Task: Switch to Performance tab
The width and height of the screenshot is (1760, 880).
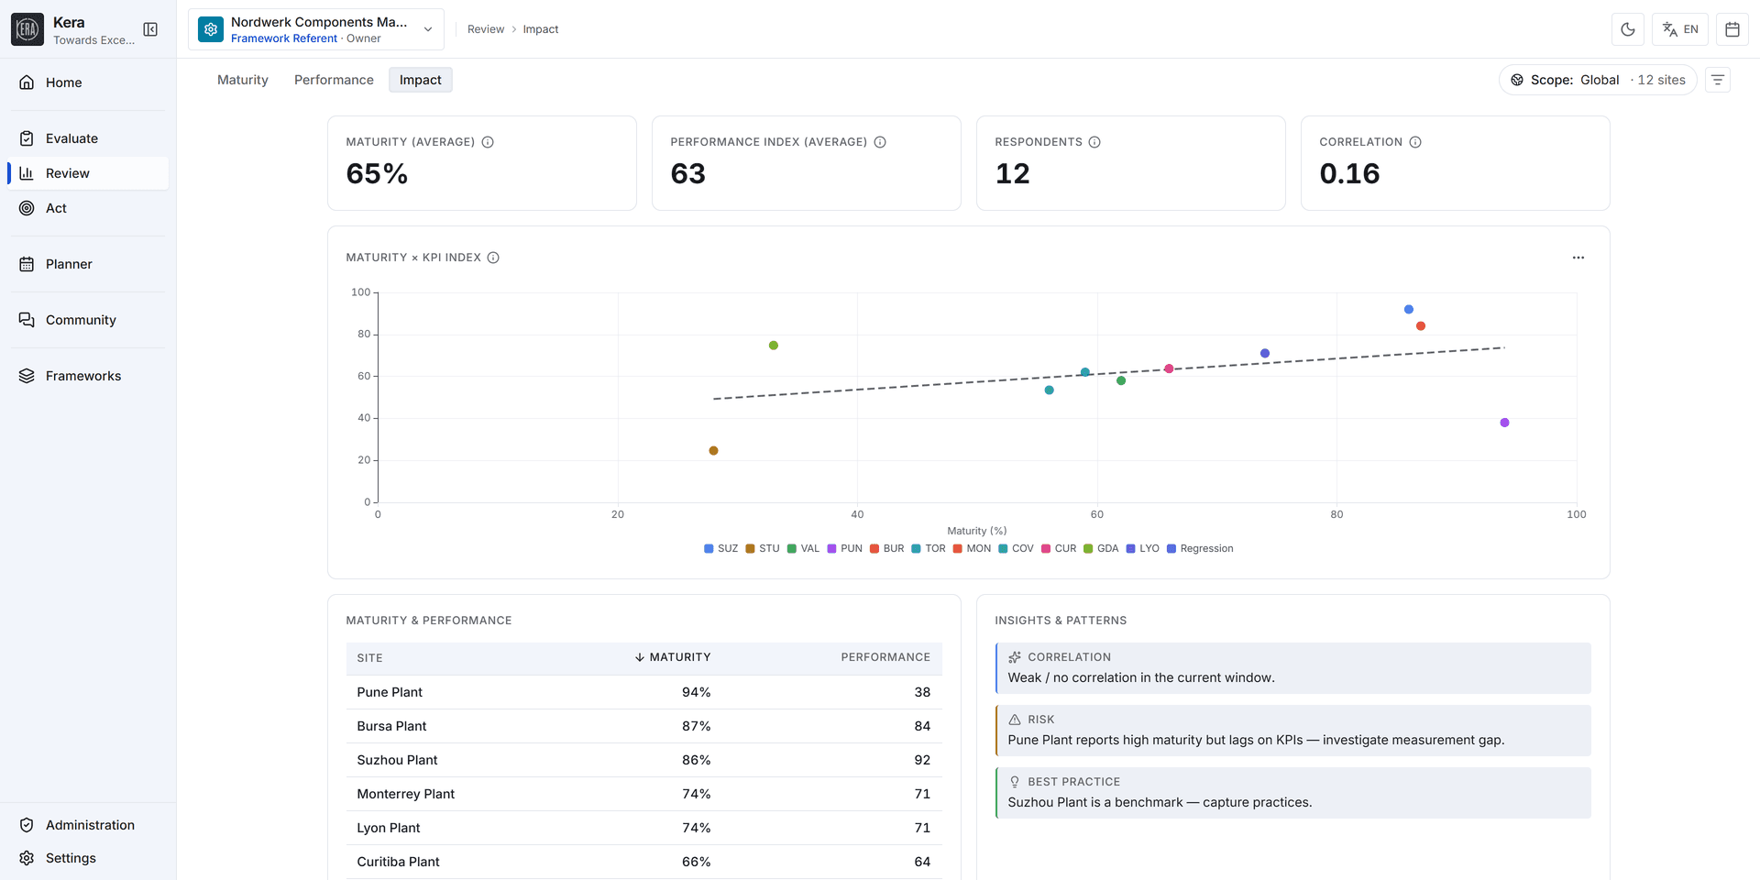Action: [334, 80]
